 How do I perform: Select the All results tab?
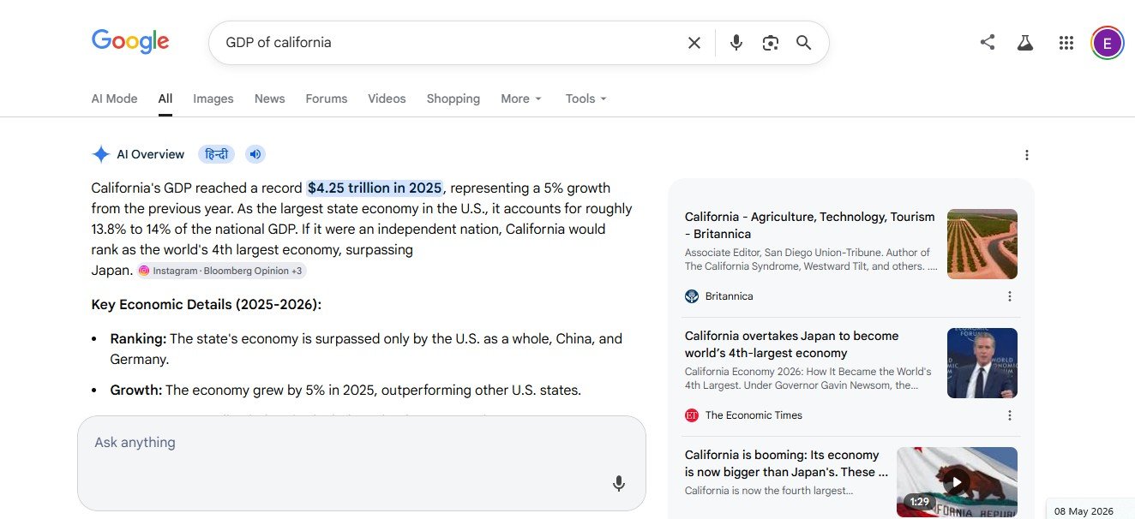point(165,98)
